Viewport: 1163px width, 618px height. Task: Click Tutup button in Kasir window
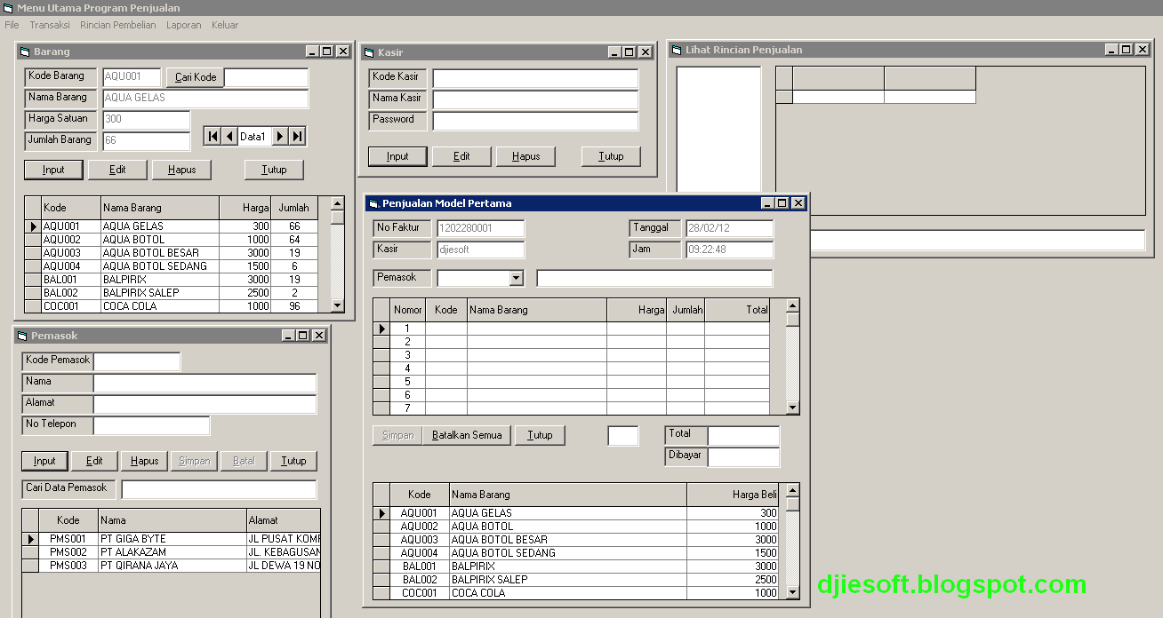point(611,156)
